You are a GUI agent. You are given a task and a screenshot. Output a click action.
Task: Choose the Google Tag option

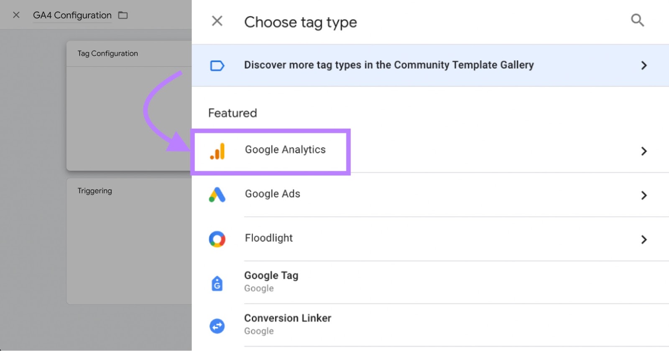271,276
